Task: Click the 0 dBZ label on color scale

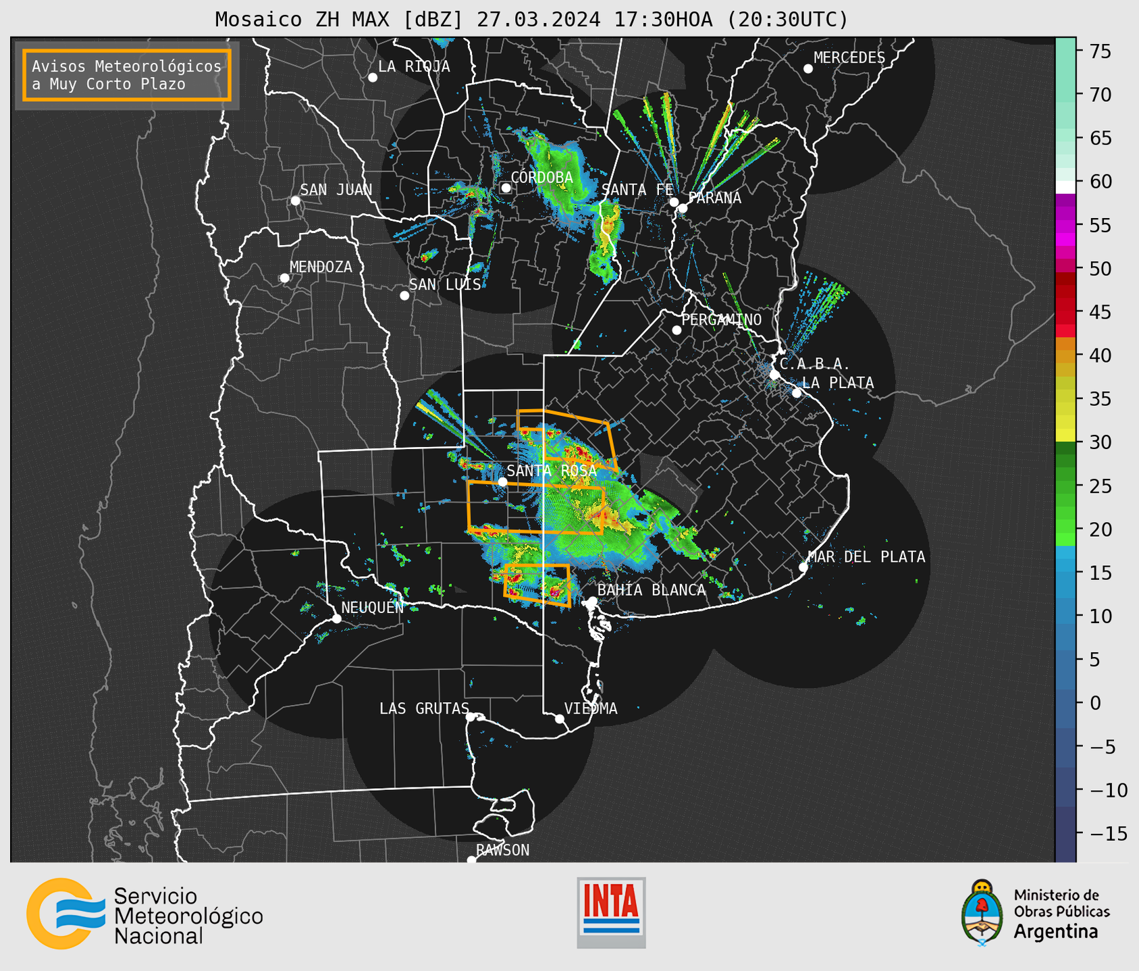Action: [x=1094, y=703]
